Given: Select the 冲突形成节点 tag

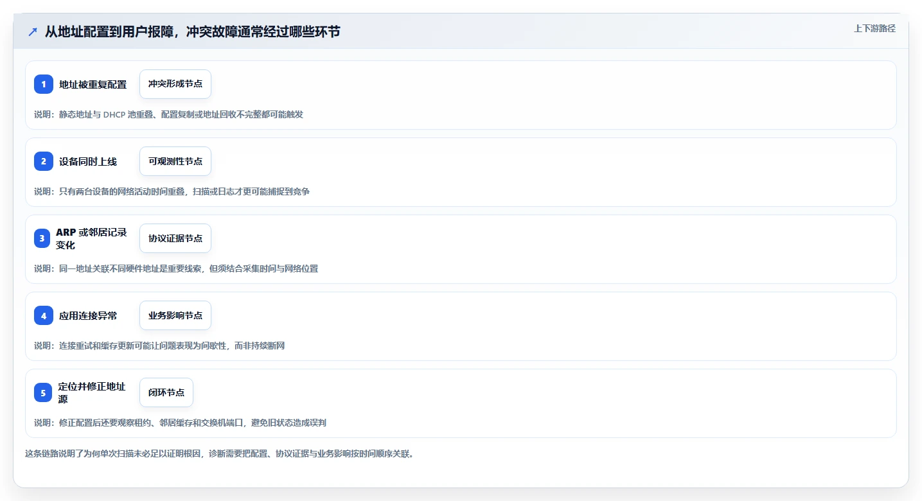Looking at the screenshot, I should [x=175, y=84].
